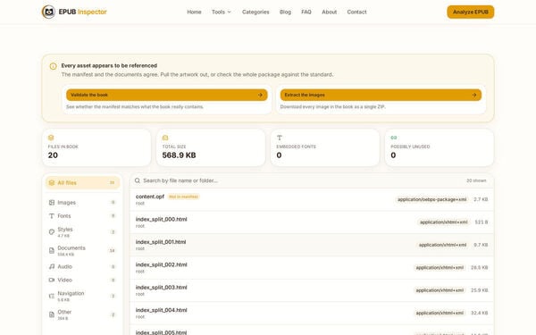Select index_split_004.html row
Screen dimensions: 536x335
312,314
